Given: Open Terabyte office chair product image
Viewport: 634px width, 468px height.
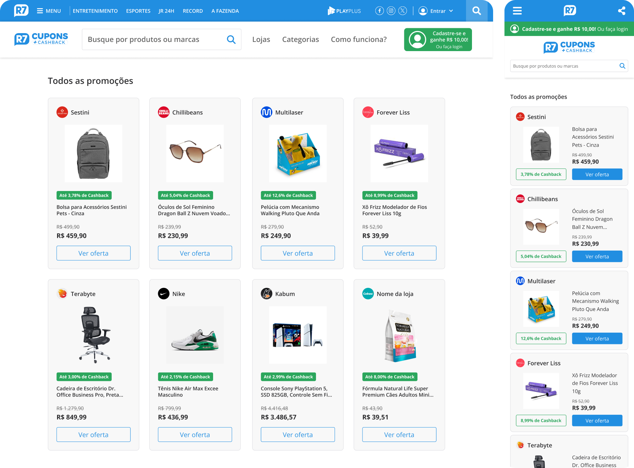Looking at the screenshot, I should 93,335.
